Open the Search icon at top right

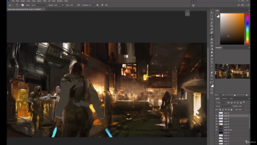point(239,5)
